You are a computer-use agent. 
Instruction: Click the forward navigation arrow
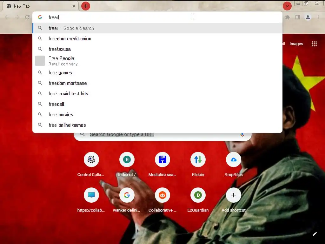(17, 17)
